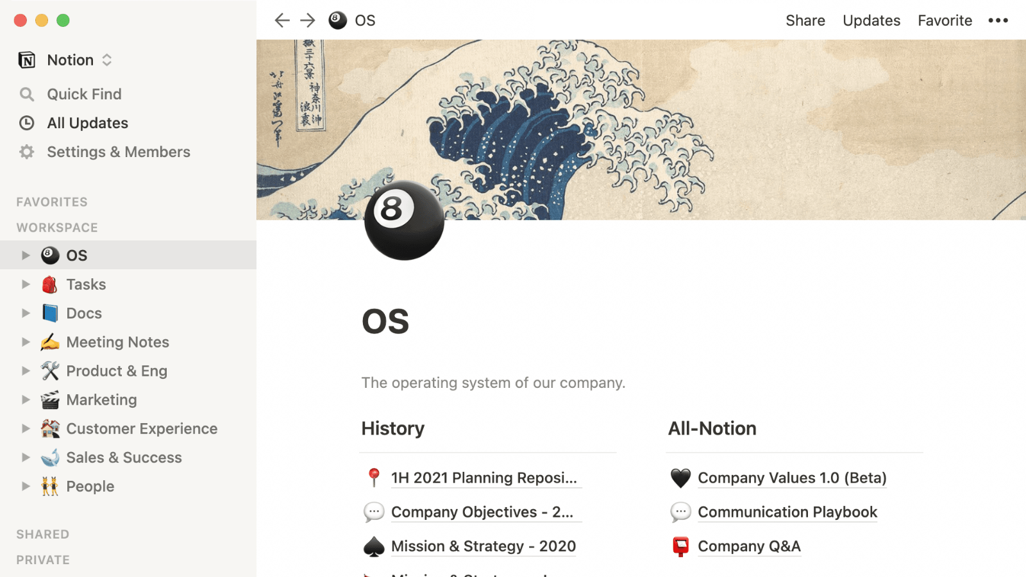Click speech bubble icon beside Communication Playbook
Screen dimensions: 1026x577
(680, 512)
